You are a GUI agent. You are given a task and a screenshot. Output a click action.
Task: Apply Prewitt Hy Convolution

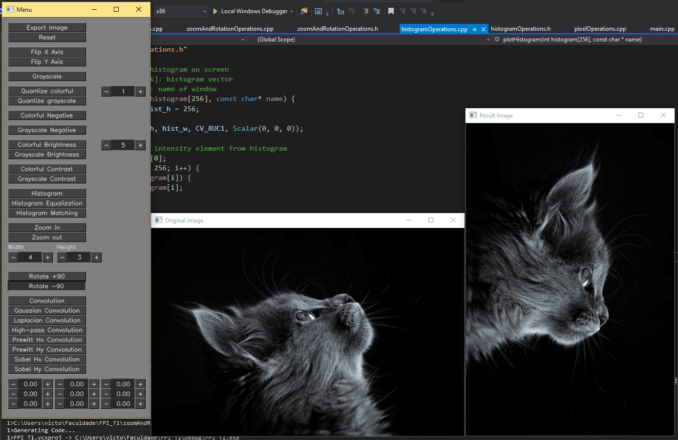coord(47,350)
